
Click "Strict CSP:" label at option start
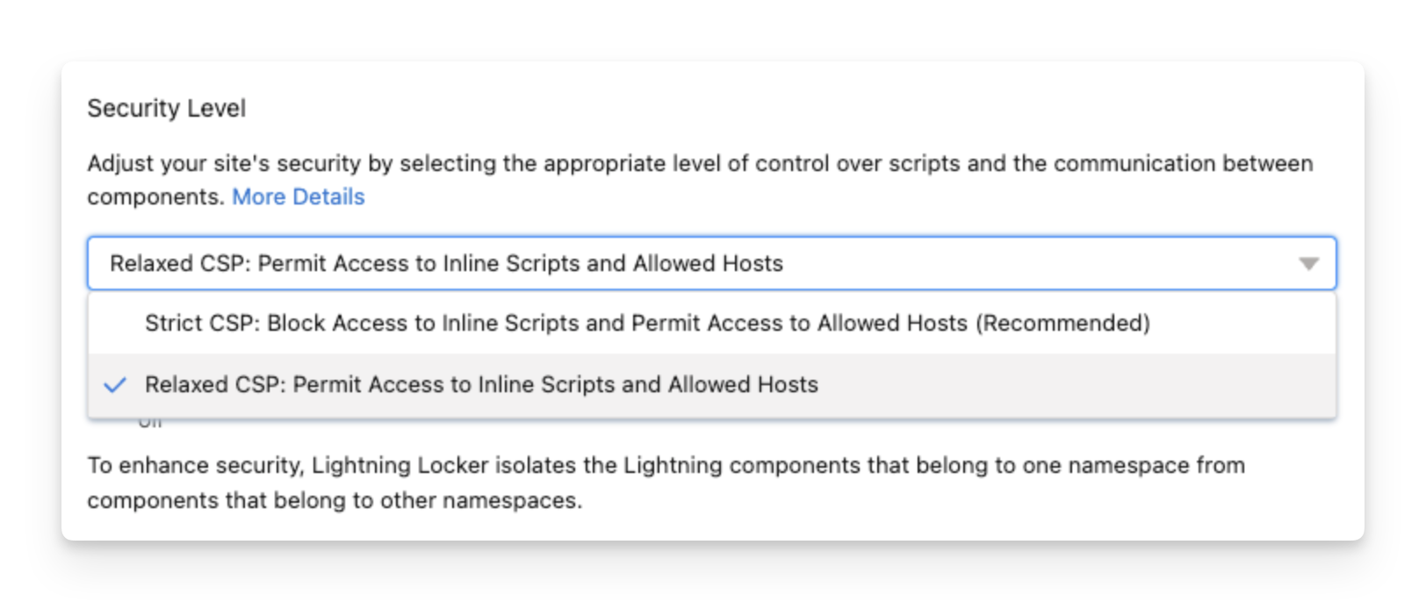[202, 323]
